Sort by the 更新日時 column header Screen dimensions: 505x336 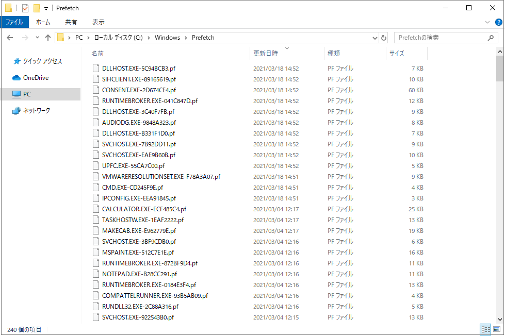[265, 54]
